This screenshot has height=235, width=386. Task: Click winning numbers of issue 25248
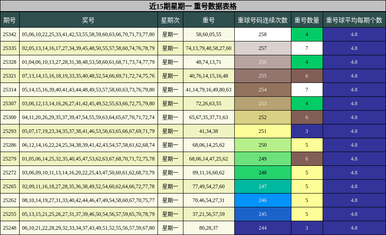click(x=89, y=228)
